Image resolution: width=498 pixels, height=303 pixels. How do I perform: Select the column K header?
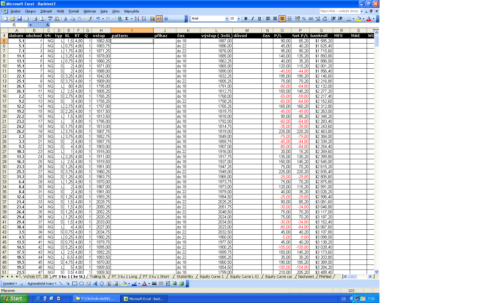tap(188, 30)
